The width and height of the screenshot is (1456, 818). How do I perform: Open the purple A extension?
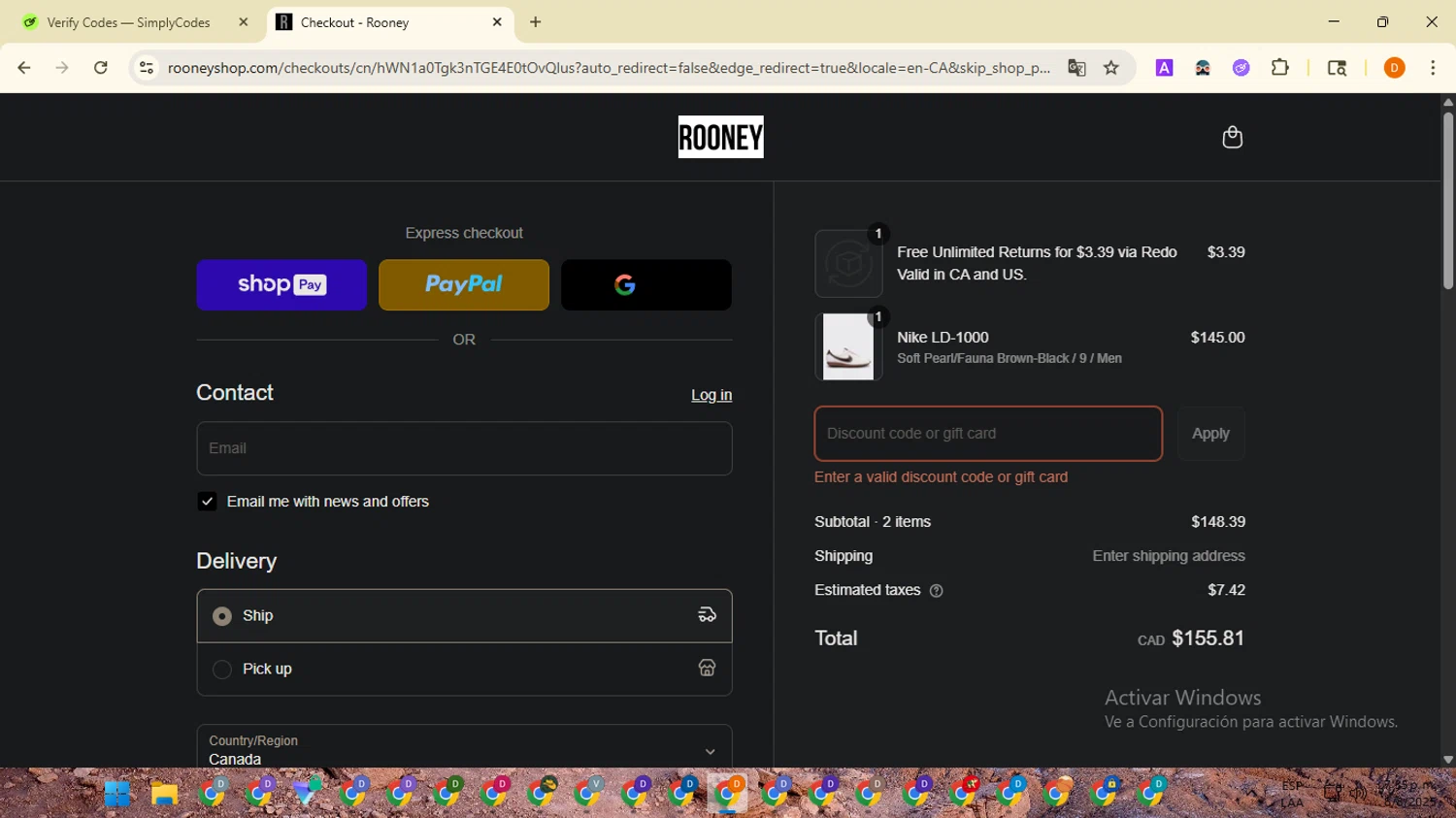tap(1164, 68)
